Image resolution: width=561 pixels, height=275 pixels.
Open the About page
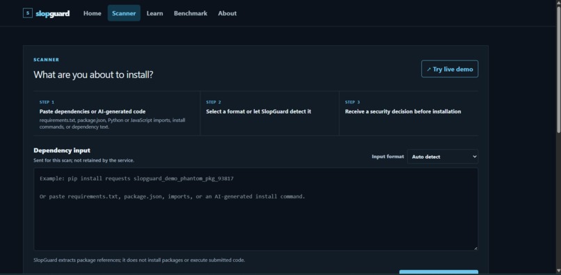pos(227,13)
